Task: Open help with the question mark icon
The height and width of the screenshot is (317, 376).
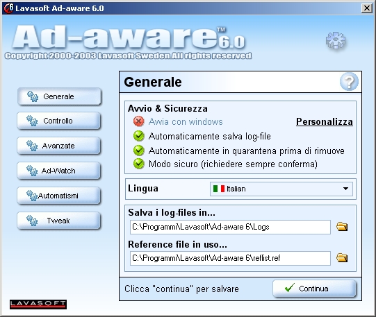Action: pos(349,82)
